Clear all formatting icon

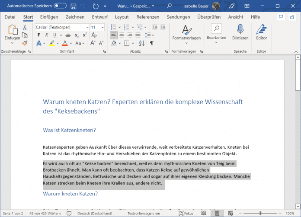pos(94,35)
